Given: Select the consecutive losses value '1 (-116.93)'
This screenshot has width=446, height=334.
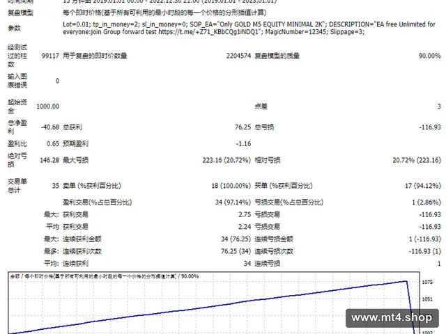Looking at the screenshot, I should 425,239.
